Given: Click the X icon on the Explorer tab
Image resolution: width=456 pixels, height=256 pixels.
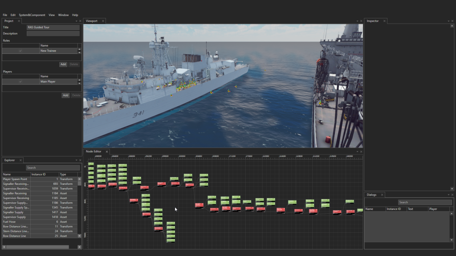Looking at the screenshot, I should pyautogui.click(x=20, y=160).
